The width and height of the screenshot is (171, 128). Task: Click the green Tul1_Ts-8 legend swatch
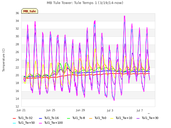tap(68, 118)
